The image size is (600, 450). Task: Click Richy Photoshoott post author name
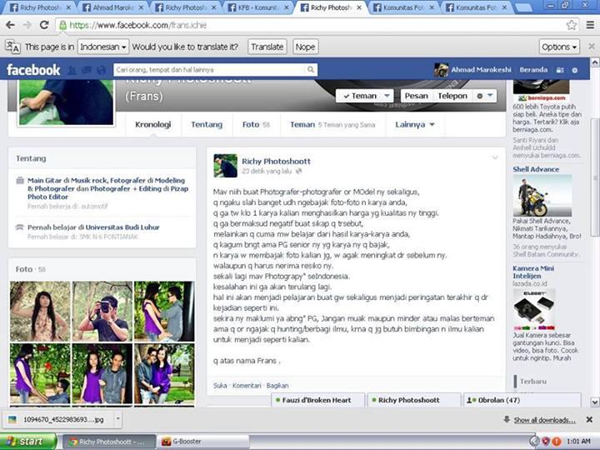click(x=276, y=162)
